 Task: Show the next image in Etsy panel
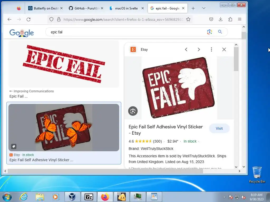[199, 49]
